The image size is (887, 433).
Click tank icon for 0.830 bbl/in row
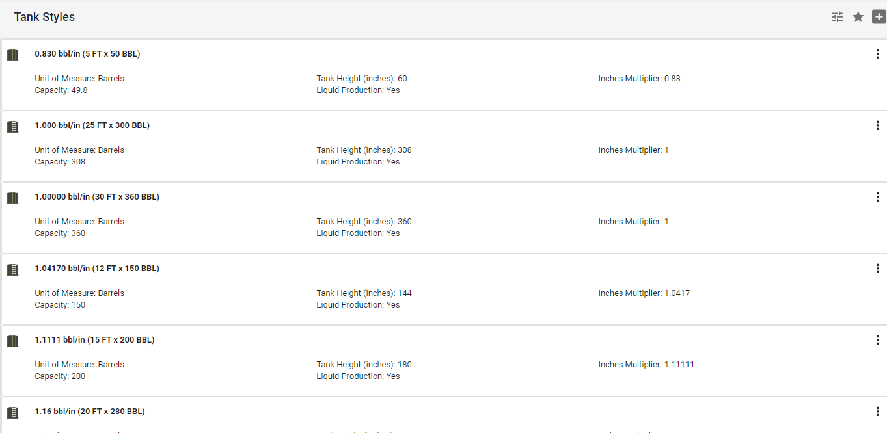(x=12, y=55)
